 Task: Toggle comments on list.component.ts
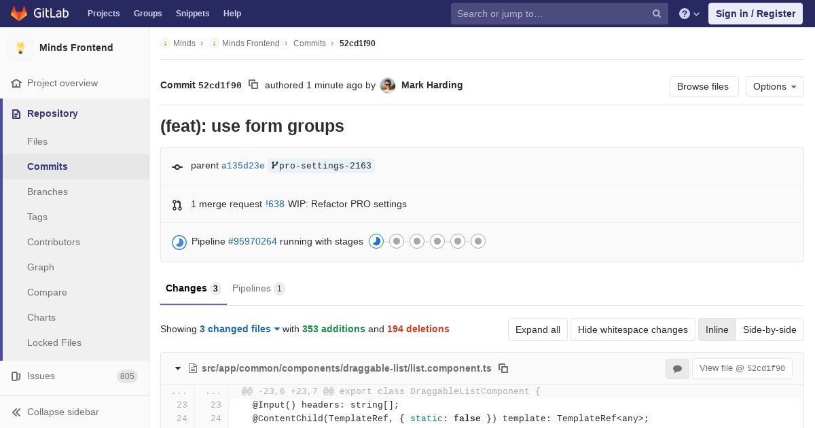click(677, 369)
